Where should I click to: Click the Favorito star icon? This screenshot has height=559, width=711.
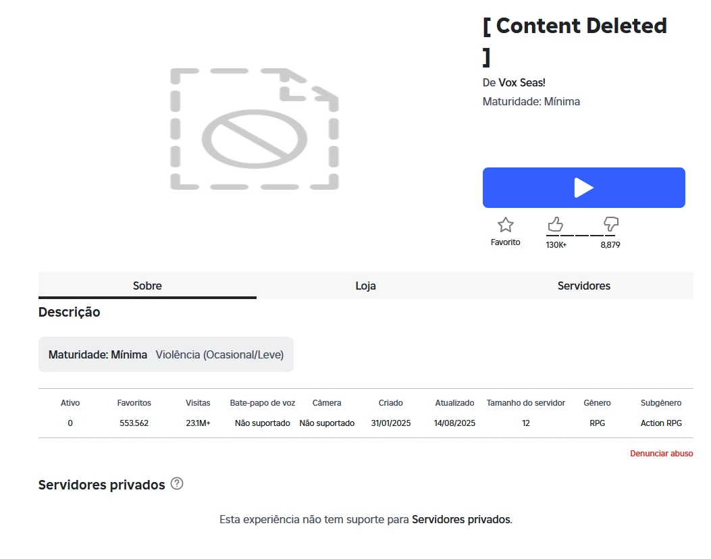click(x=505, y=225)
